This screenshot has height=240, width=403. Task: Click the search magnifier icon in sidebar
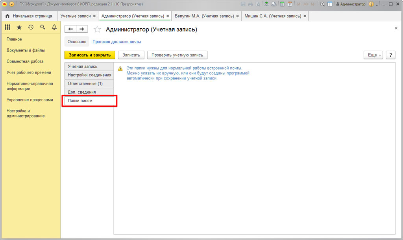(x=43, y=27)
